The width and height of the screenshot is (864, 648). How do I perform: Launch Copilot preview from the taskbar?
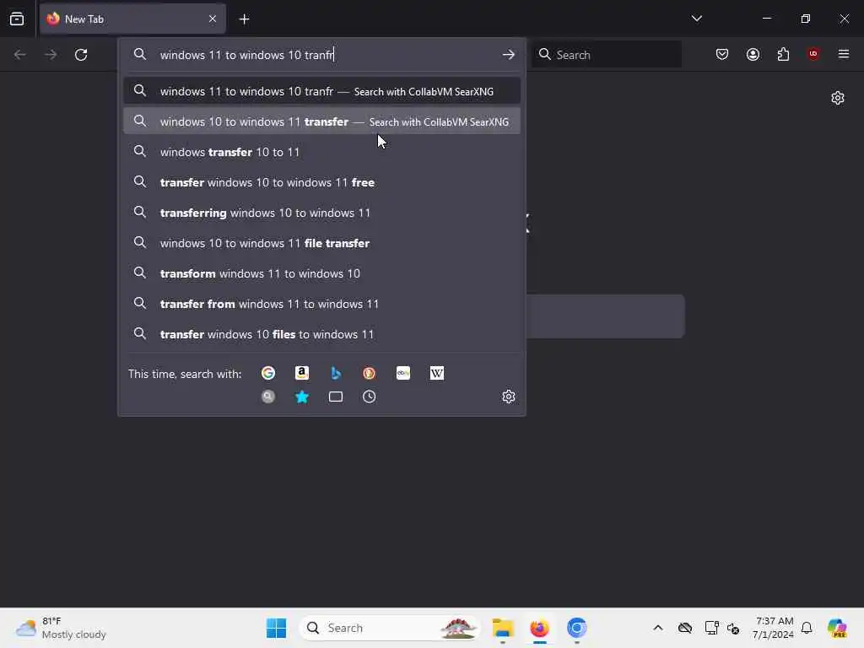(x=836, y=628)
